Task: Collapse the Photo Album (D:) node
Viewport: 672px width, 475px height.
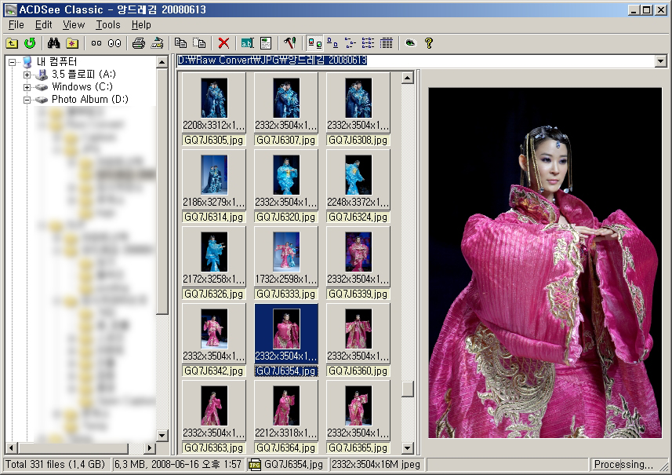Action: click(x=27, y=100)
